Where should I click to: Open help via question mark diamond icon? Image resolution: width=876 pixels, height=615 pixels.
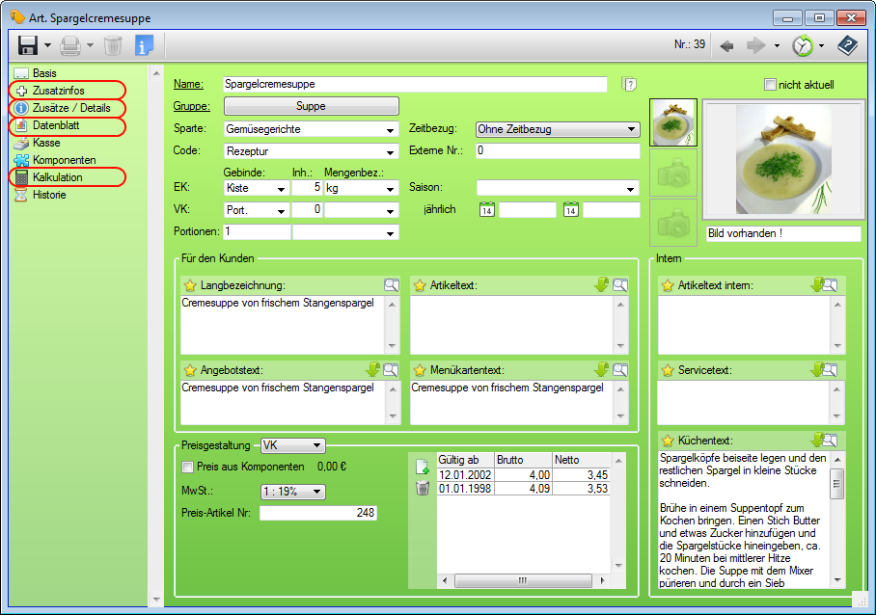846,45
